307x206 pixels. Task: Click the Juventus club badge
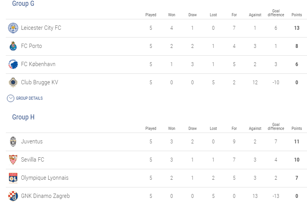click(x=13, y=141)
